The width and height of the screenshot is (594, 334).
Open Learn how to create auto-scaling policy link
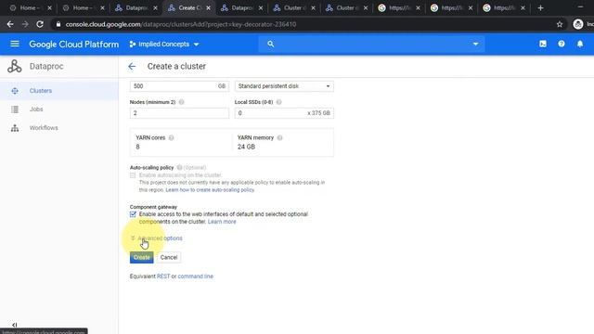point(210,189)
